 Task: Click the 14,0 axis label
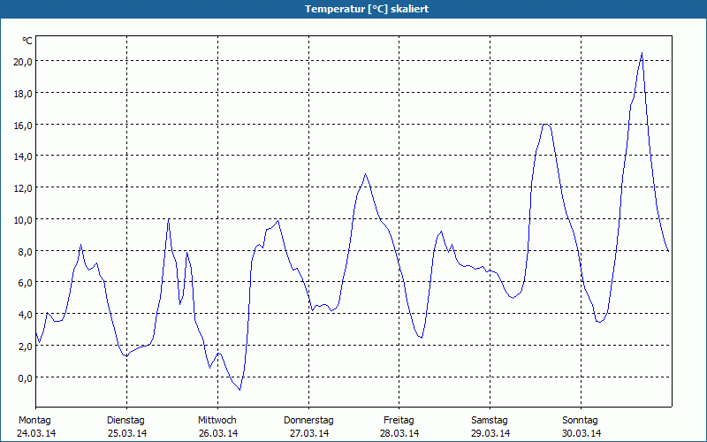click(22, 156)
